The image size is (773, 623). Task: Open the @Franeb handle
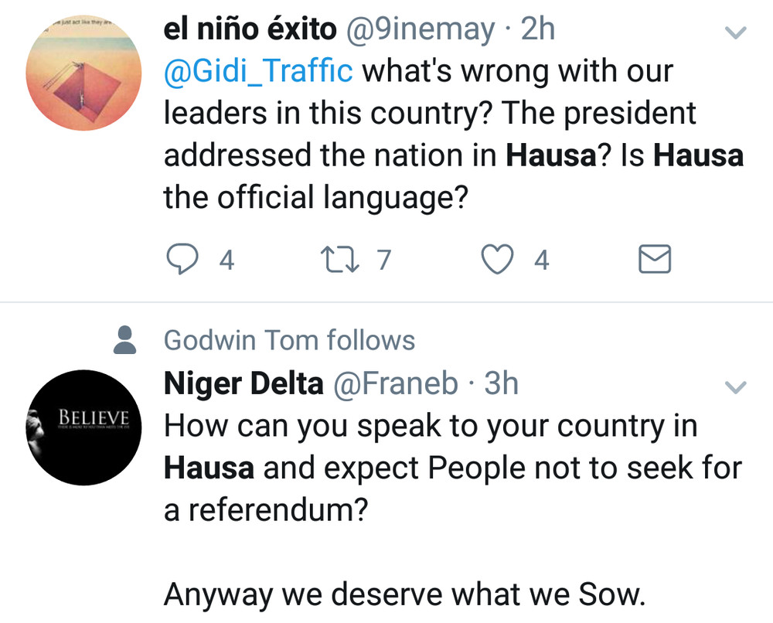coord(396,383)
